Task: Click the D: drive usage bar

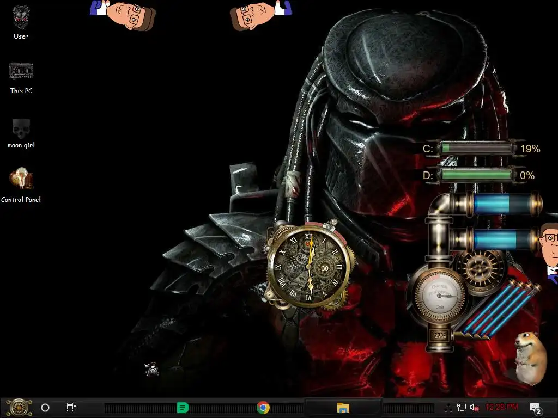Action: coord(477,175)
